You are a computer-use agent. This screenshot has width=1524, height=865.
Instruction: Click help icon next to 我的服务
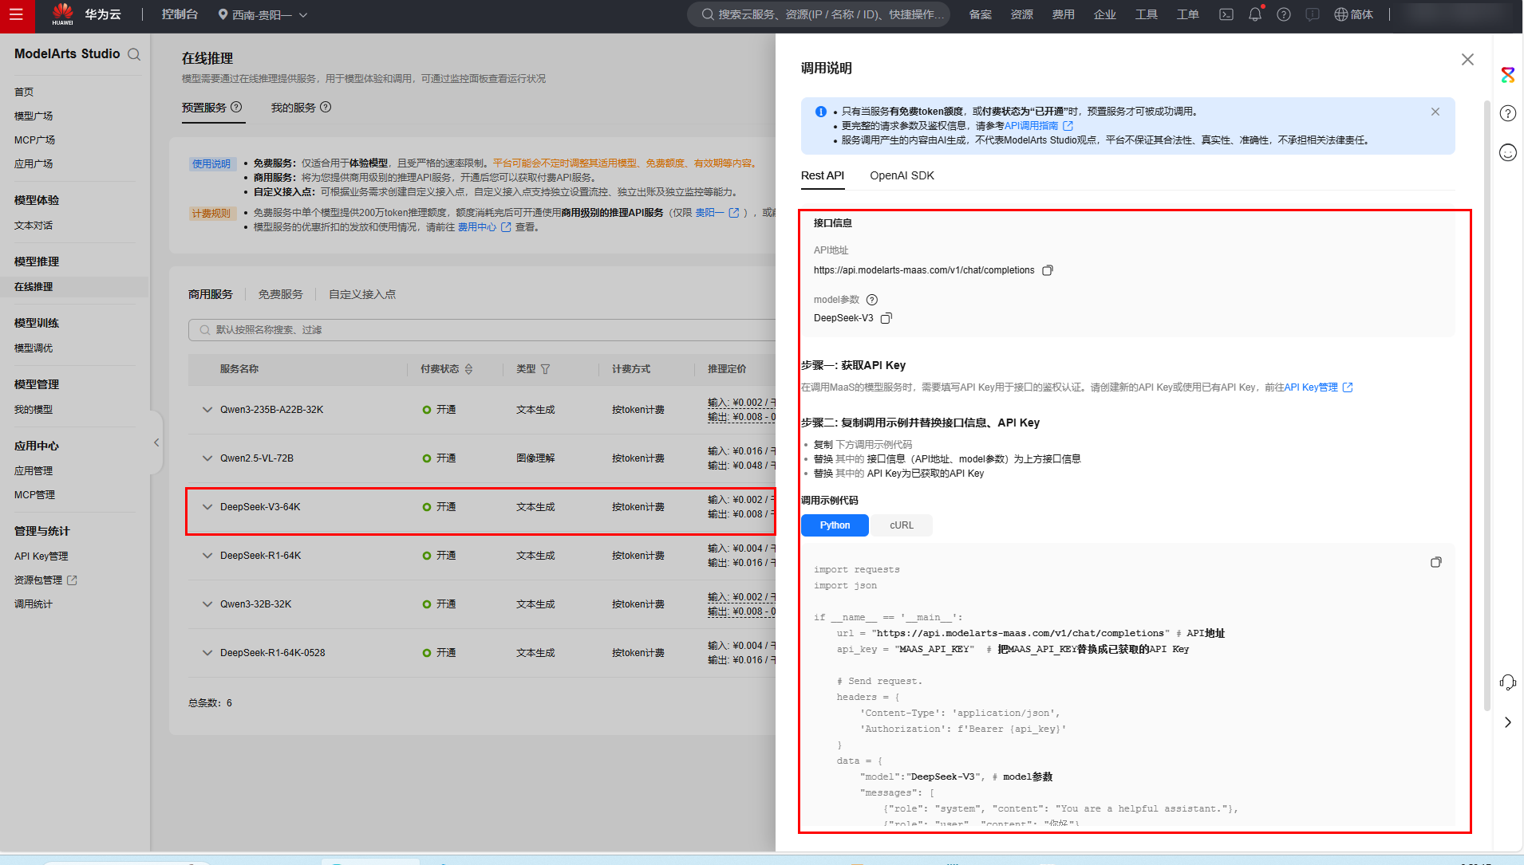pos(326,107)
